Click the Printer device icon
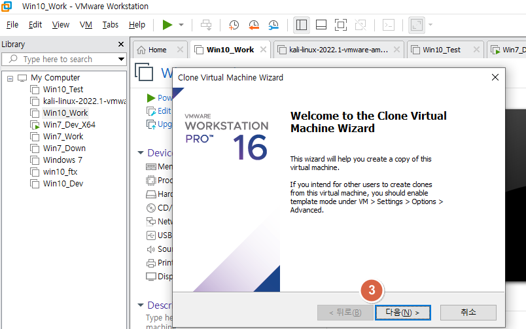Viewport: 526px width, 329px height. pyautogui.click(x=151, y=263)
